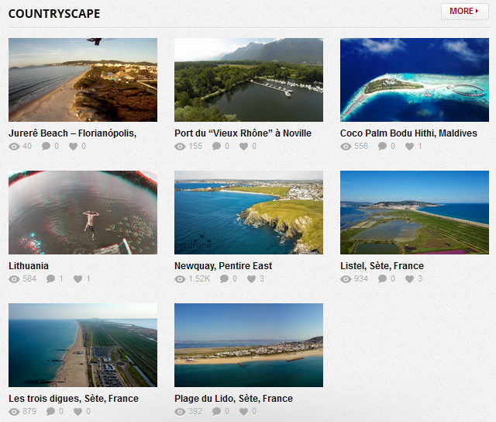Click the eye icon under Plage du Lido
This screenshot has height=422, width=496.
[x=180, y=412]
